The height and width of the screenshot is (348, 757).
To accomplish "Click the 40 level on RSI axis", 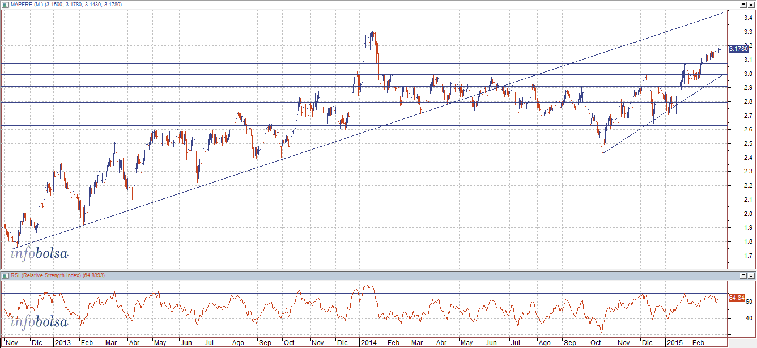I will coord(749,318).
